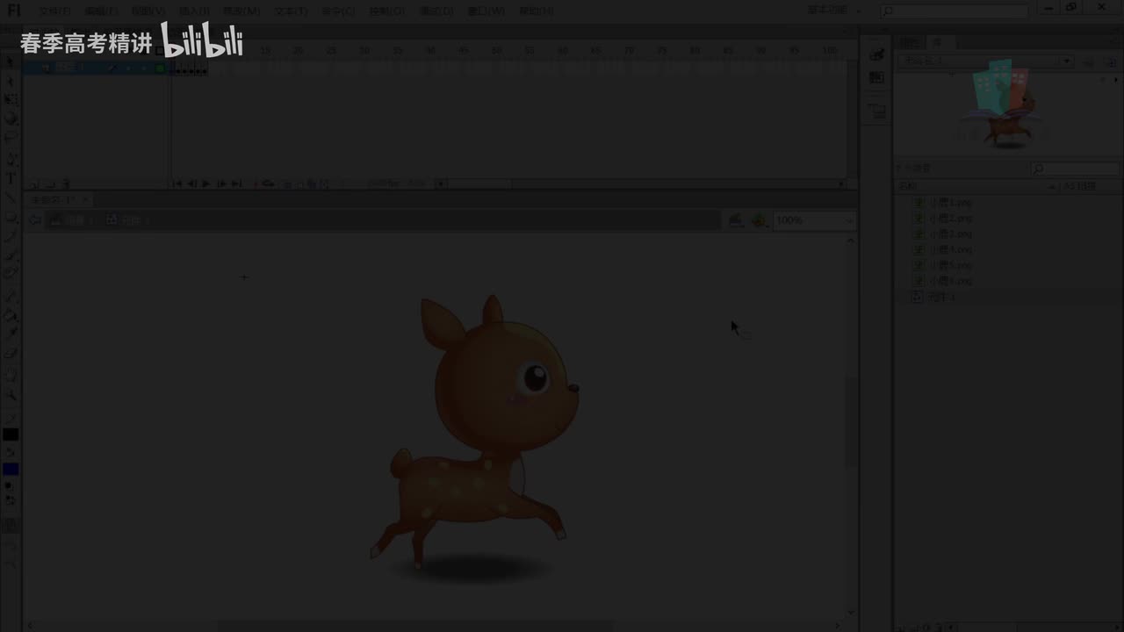Image resolution: width=1124 pixels, height=632 pixels.
Task: Open Modify Onion Markers dropdown
Action: (326, 184)
